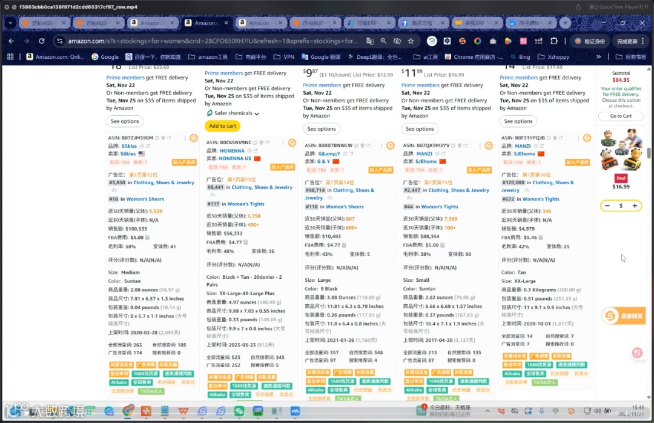
Task: Open the Chrome extensions puzzle icon
Action: click(x=554, y=41)
